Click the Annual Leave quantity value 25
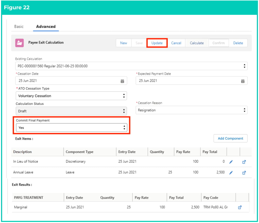259x223 pixels. 170,172
